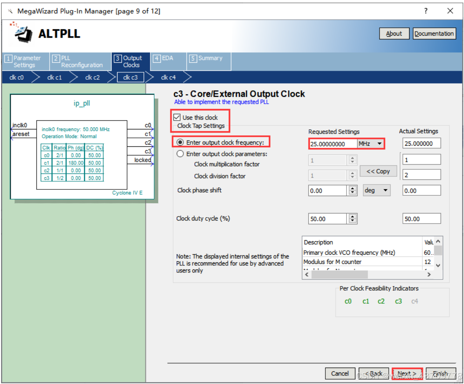Toggle the Use this clock checkbox

point(177,117)
